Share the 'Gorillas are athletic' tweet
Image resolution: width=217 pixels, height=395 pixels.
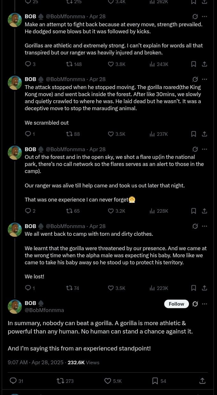coord(205,64)
